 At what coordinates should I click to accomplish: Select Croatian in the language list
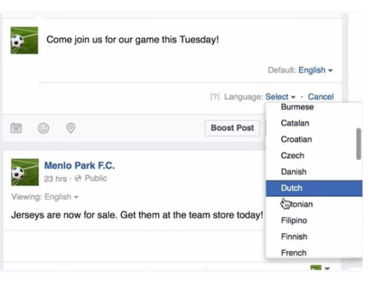point(296,139)
